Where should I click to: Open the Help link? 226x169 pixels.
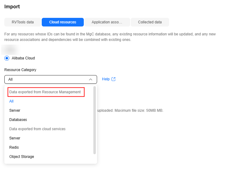click(x=106, y=79)
